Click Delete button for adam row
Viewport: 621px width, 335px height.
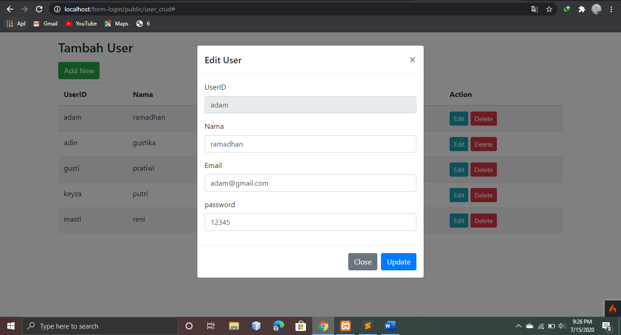coord(484,119)
